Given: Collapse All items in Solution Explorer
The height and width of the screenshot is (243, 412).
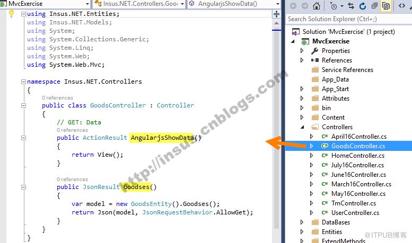Looking at the screenshot, I should (x=374, y=6).
